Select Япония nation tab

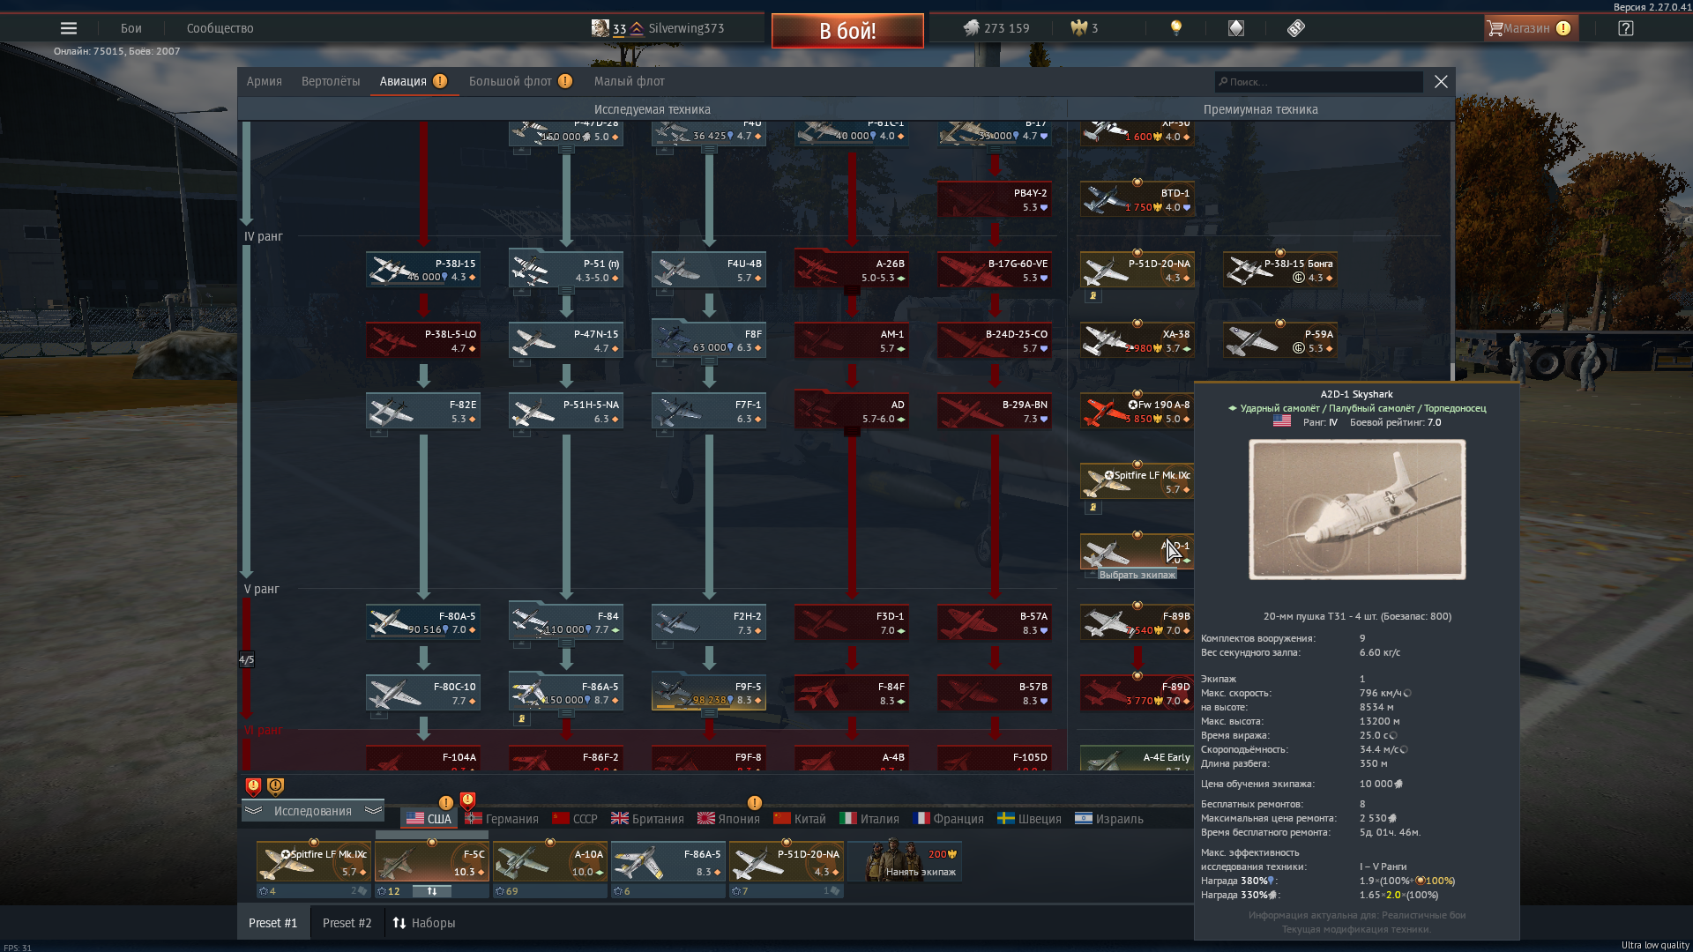[x=729, y=819]
